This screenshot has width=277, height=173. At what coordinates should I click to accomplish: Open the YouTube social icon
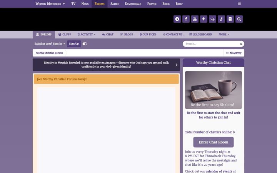[195, 19]
